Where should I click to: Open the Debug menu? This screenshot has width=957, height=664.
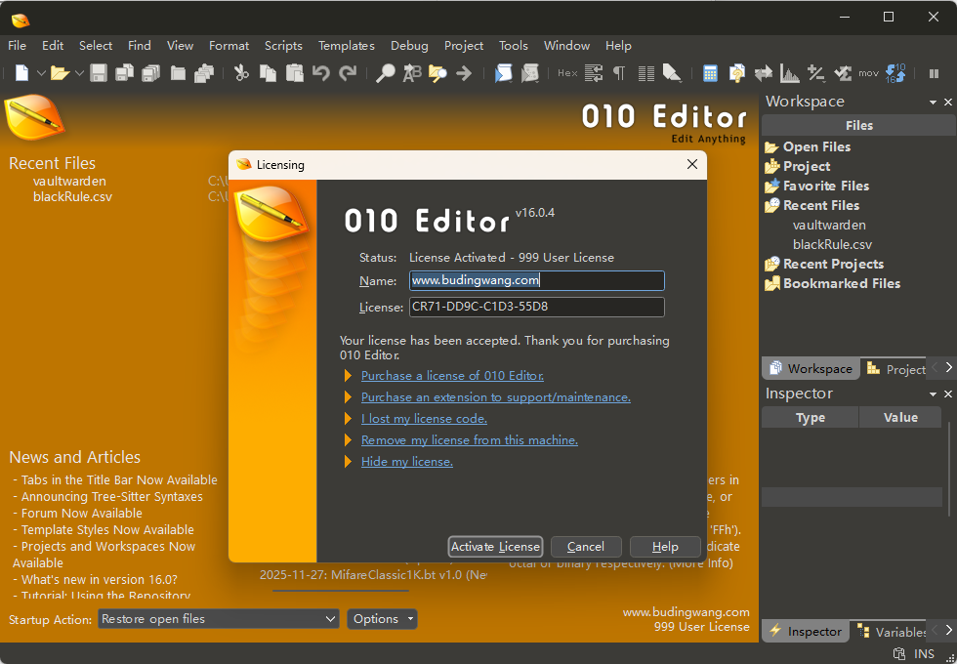[409, 46]
